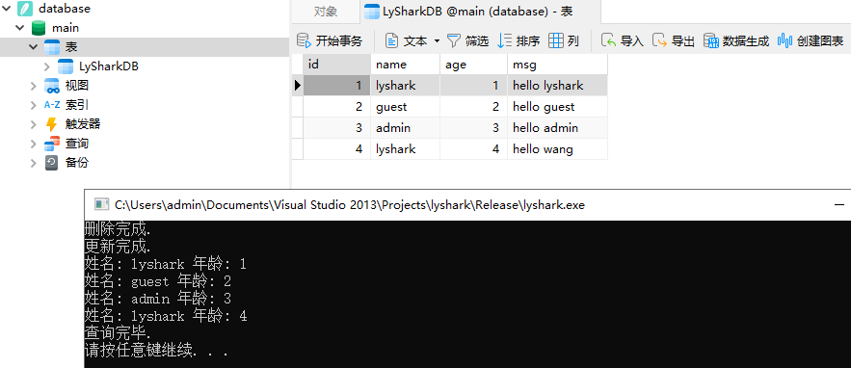Expand the LySharkDB table node

click(47, 66)
